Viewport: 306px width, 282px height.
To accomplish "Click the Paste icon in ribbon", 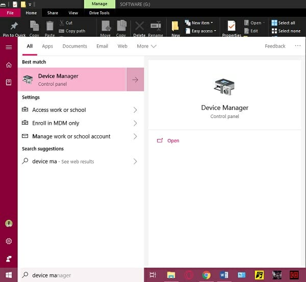I will click(x=50, y=26).
